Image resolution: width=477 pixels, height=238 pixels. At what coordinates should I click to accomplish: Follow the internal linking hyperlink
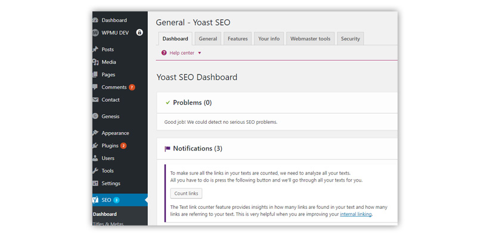355,214
